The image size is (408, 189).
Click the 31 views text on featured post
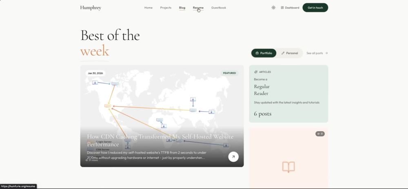(x=92, y=160)
